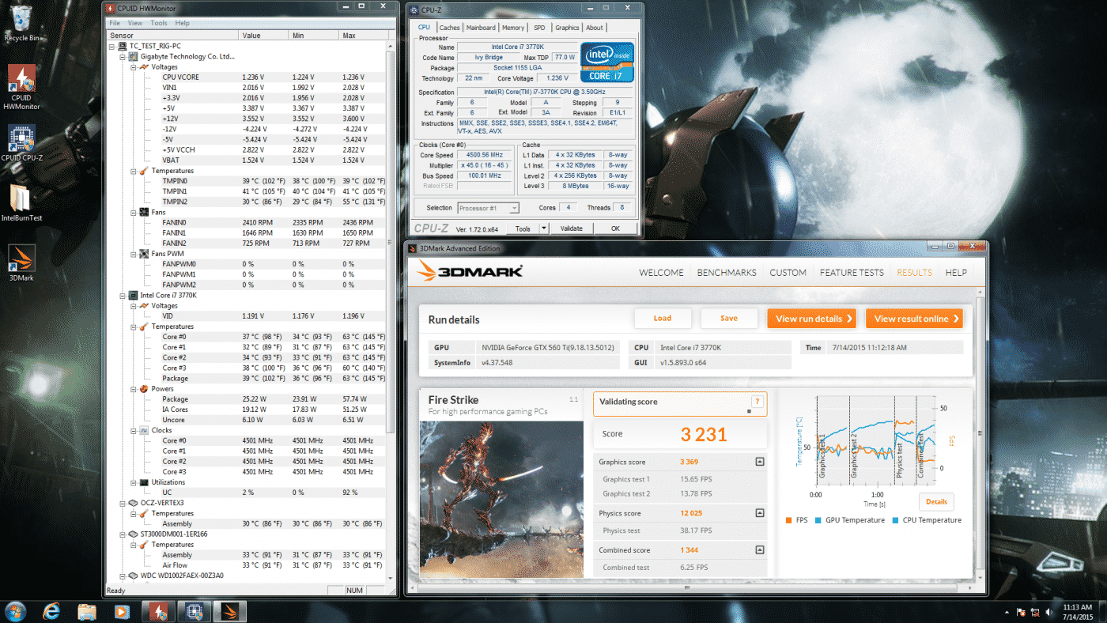The height and width of the screenshot is (623, 1107).
Task: Collapse the Intel Core i7 3770K node
Action: (x=123, y=295)
